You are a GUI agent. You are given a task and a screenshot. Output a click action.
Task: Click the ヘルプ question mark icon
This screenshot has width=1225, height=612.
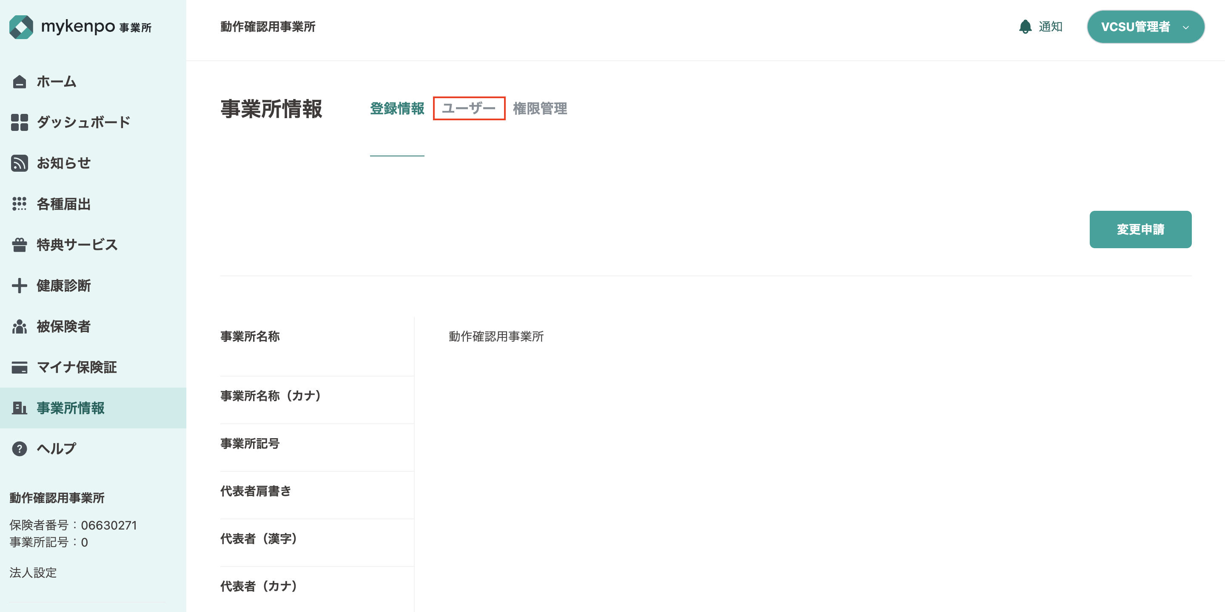20,448
